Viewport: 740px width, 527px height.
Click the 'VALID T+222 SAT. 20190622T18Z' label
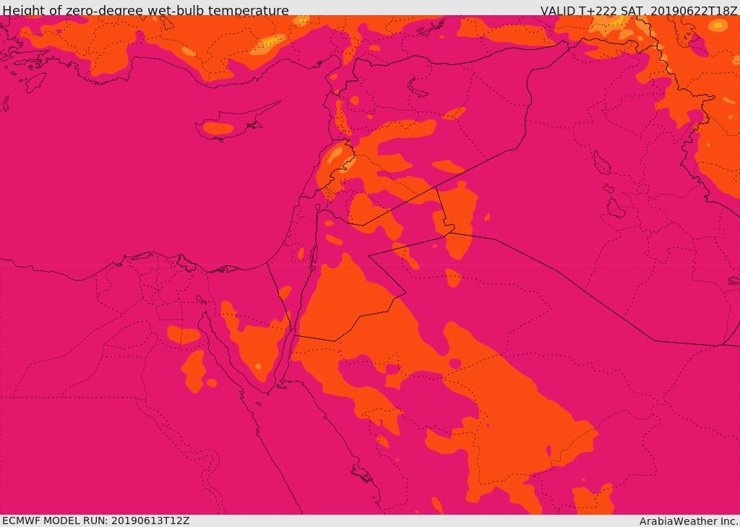[x=639, y=10]
